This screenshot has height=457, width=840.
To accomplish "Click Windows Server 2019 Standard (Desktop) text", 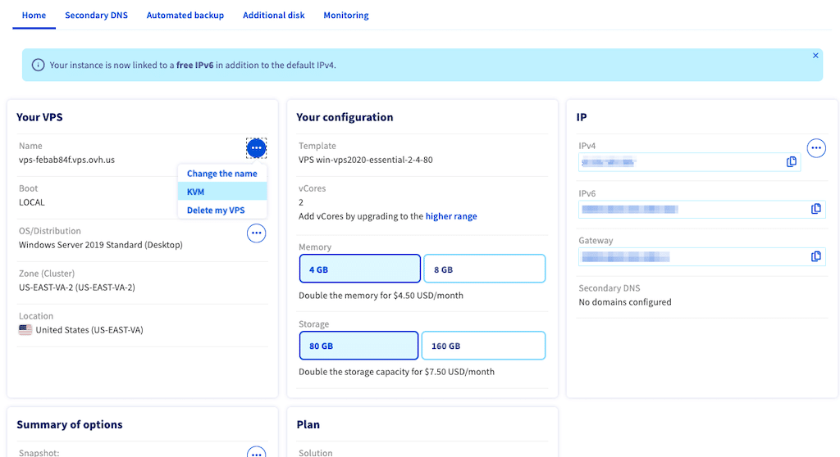I will tap(101, 245).
